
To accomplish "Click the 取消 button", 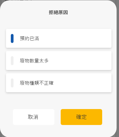I will click(x=34, y=117).
